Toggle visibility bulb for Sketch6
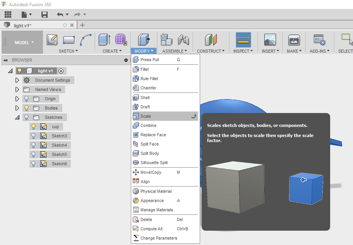This screenshot has width=353, height=245. (x=33, y=164)
